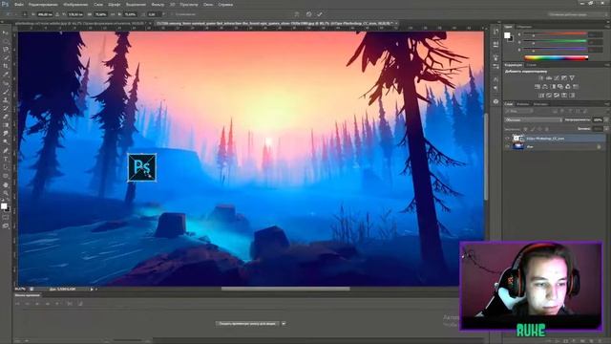Hide the Фон background layer
This screenshot has width=611, height=344.
click(x=507, y=146)
